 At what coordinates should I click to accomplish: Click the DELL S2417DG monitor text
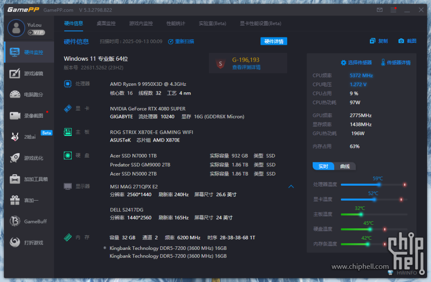(x=127, y=210)
